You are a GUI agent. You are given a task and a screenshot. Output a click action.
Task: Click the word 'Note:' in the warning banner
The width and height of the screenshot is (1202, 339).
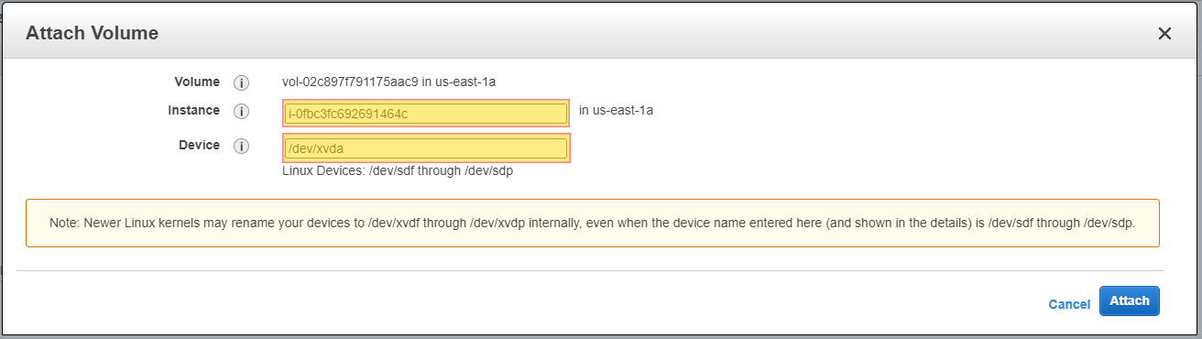[67, 223]
